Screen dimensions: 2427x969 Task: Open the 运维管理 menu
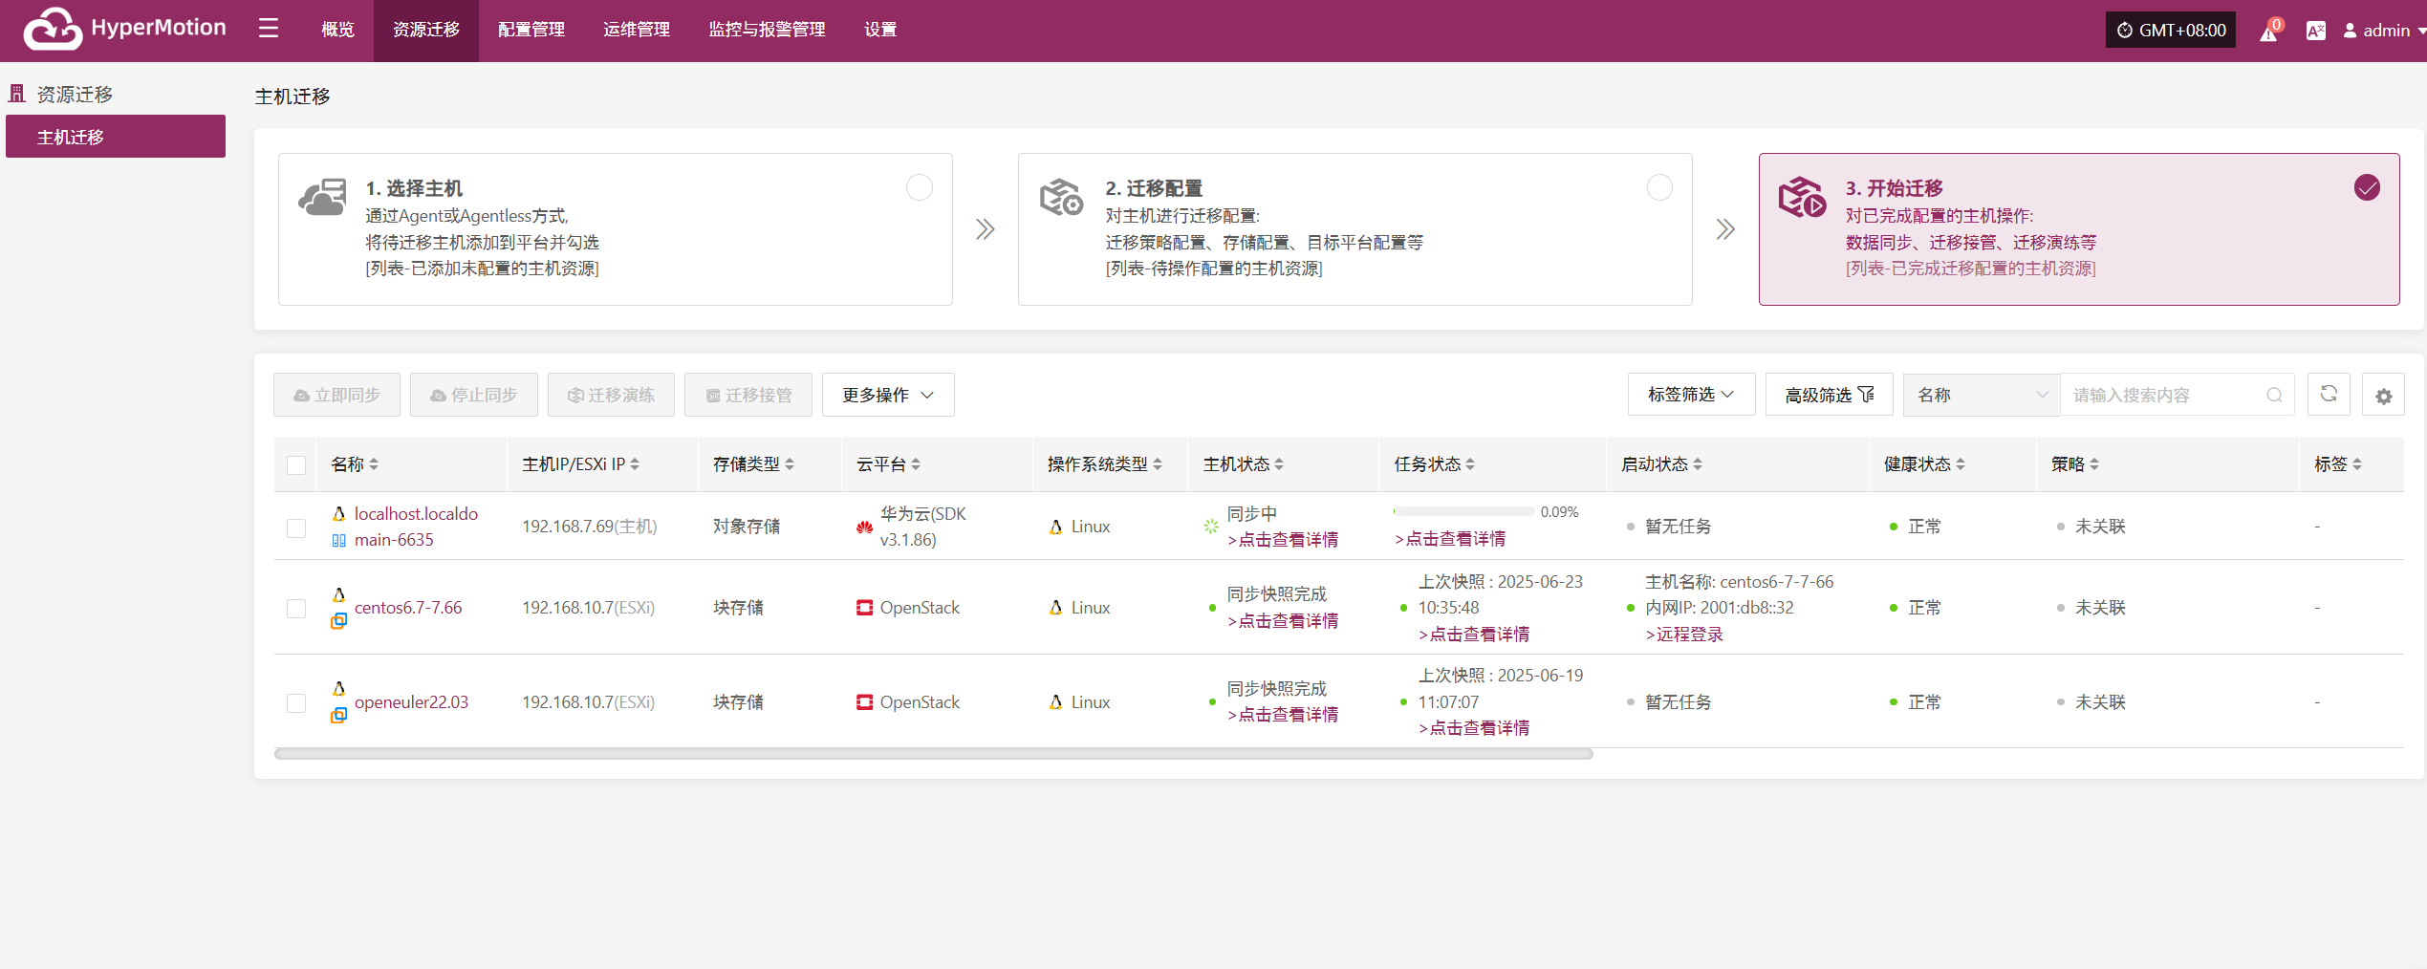point(637,30)
